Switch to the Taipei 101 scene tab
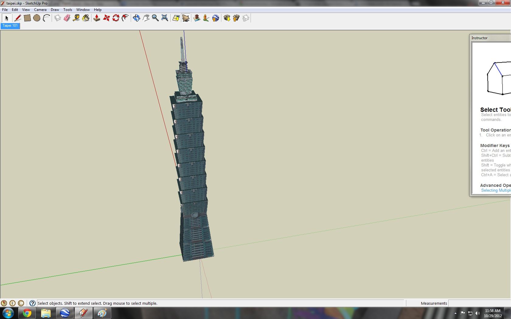511x319 pixels. [10, 26]
